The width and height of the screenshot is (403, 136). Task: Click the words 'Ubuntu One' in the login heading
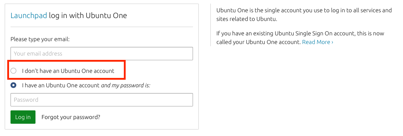(x=106, y=16)
